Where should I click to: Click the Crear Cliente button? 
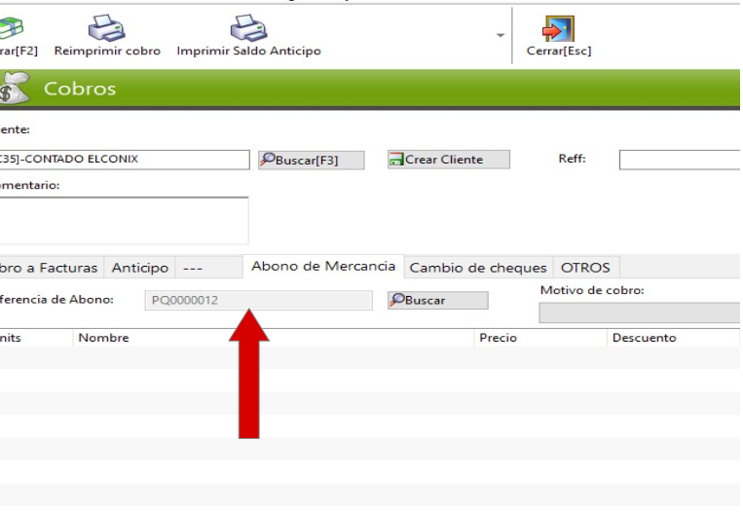448,160
